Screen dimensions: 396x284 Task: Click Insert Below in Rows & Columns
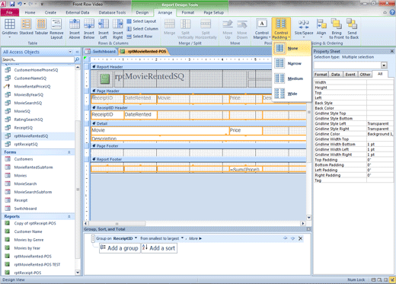89,29
